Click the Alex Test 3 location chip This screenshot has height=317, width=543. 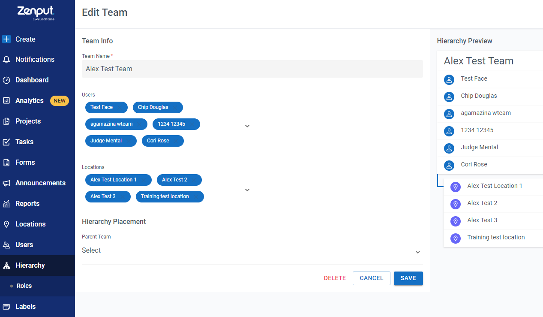pos(108,196)
